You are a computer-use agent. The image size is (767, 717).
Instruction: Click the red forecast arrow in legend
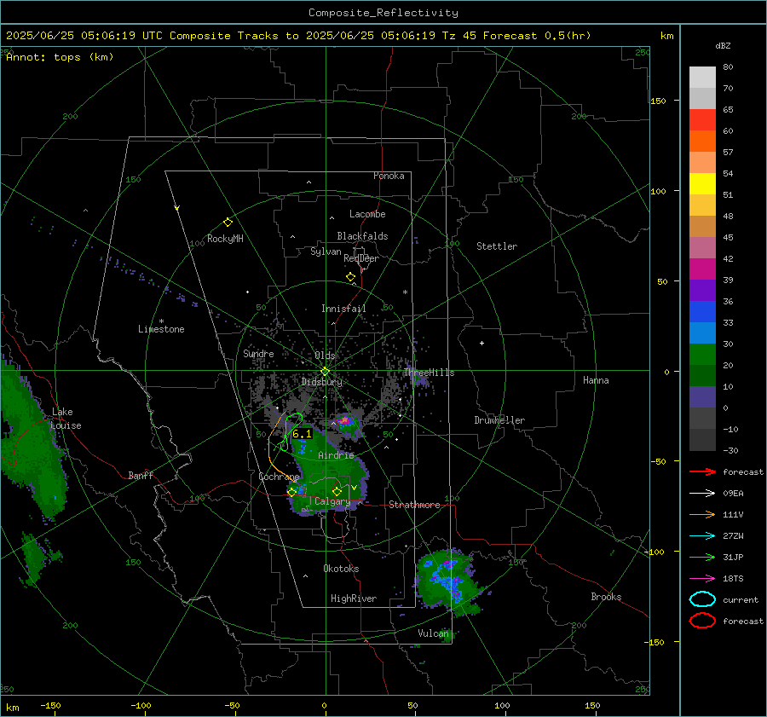coord(702,471)
